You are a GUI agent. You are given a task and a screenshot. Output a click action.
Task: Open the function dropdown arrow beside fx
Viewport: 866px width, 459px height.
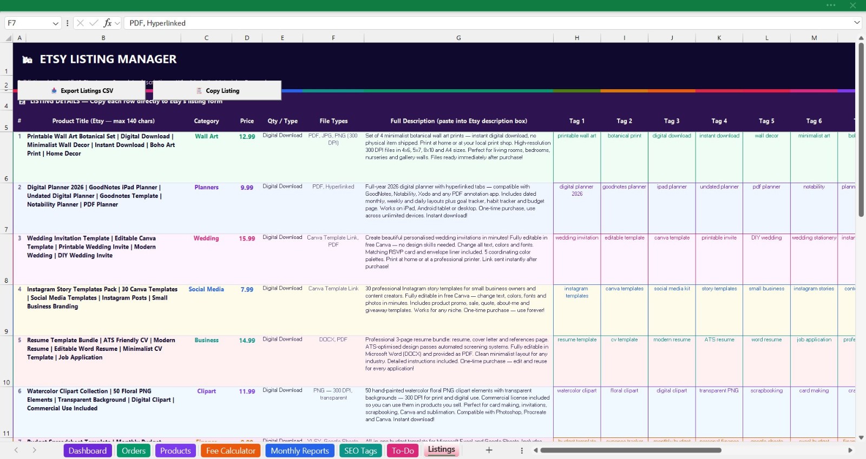tap(117, 23)
